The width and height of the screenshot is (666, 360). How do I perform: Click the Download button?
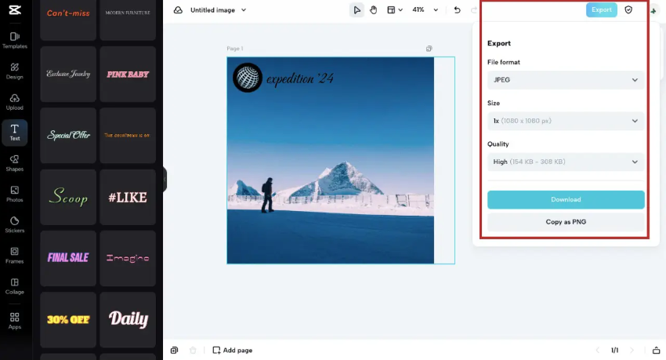click(x=566, y=199)
